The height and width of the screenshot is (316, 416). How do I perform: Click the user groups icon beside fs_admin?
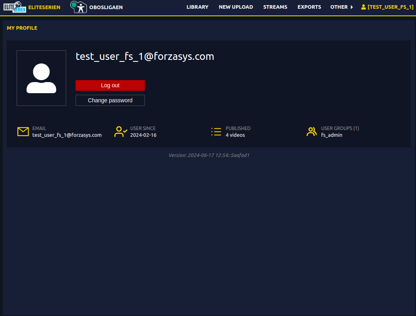312,131
